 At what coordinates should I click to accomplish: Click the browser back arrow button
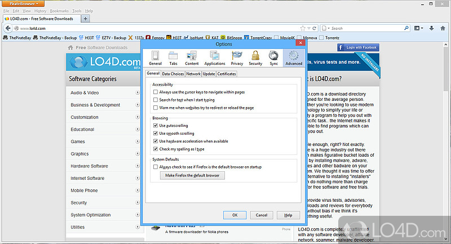[8, 28]
